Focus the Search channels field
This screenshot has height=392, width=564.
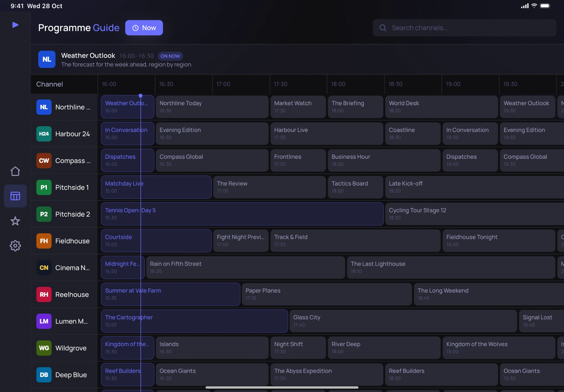(x=464, y=28)
